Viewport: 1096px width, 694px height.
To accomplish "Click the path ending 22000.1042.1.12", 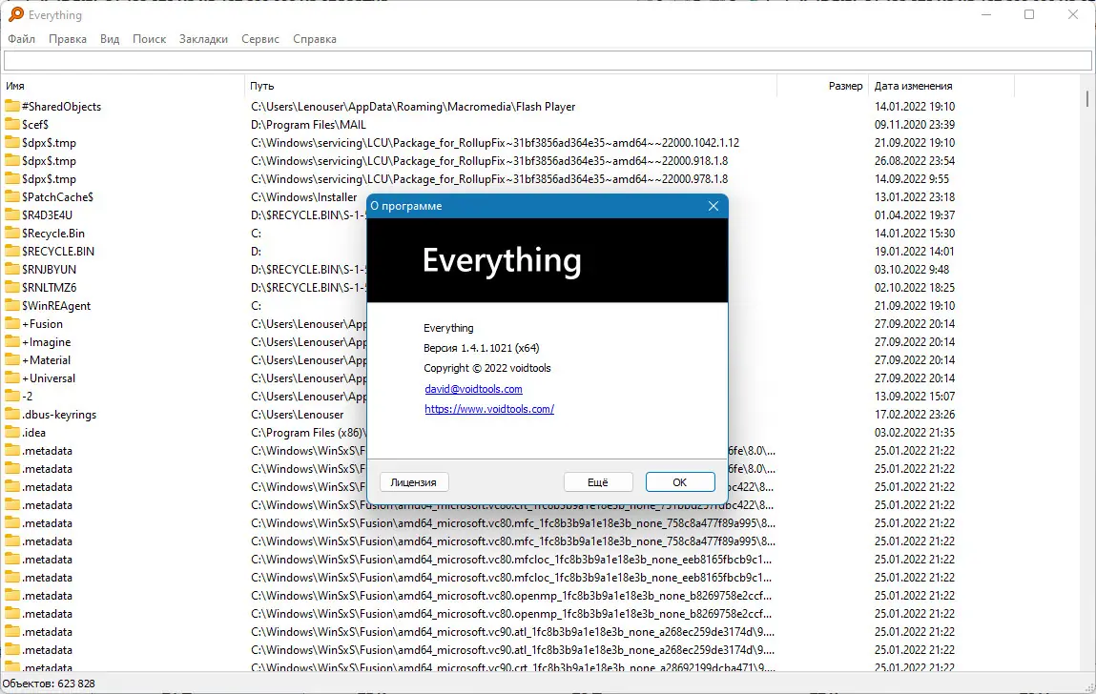I will click(x=495, y=143).
